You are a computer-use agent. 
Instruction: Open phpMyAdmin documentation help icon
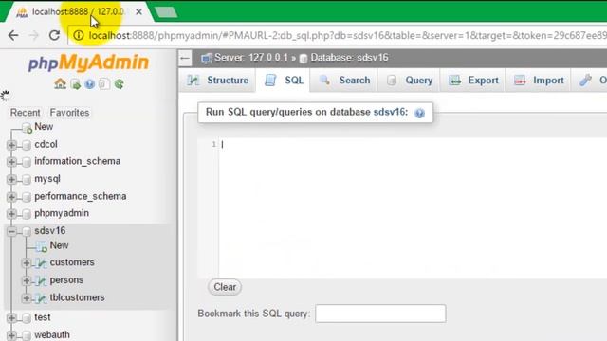pyautogui.click(x=90, y=84)
